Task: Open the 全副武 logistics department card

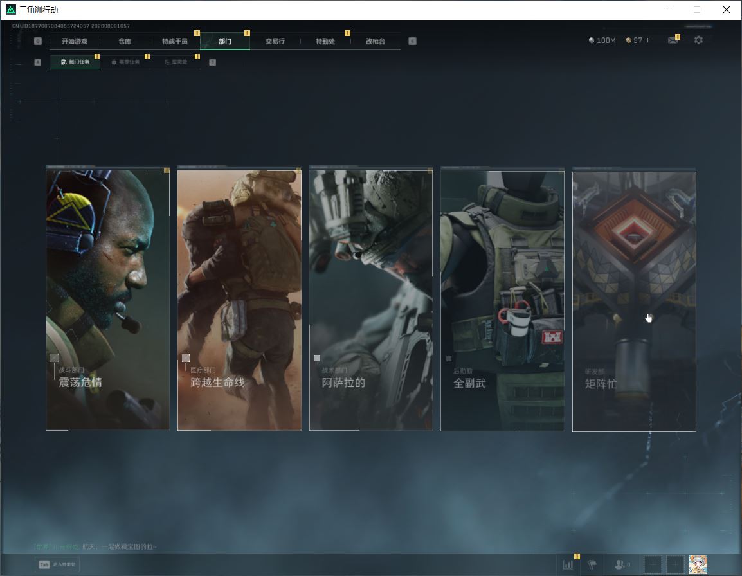Action: (x=502, y=300)
